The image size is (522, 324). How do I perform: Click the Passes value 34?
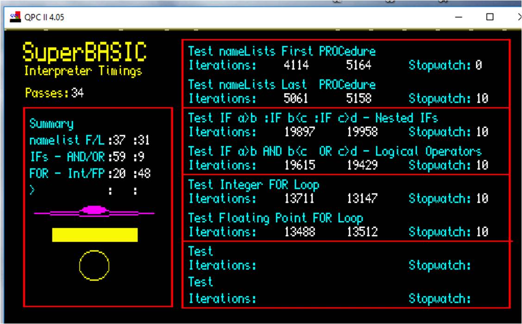click(x=77, y=93)
